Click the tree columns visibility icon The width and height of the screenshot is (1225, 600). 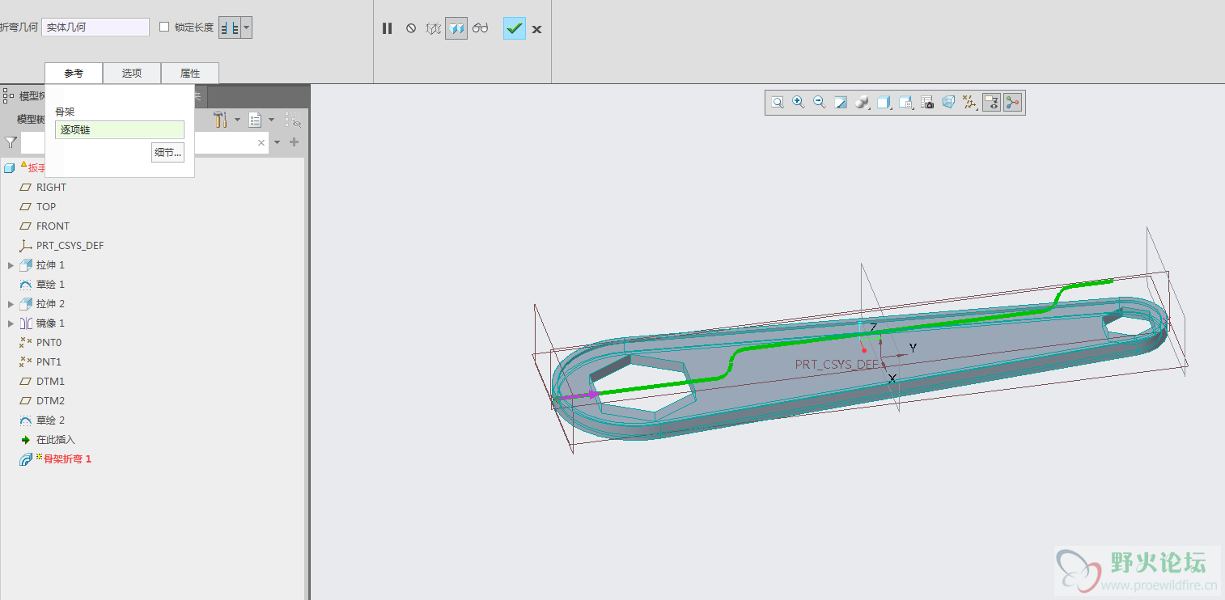click(293, 120)
